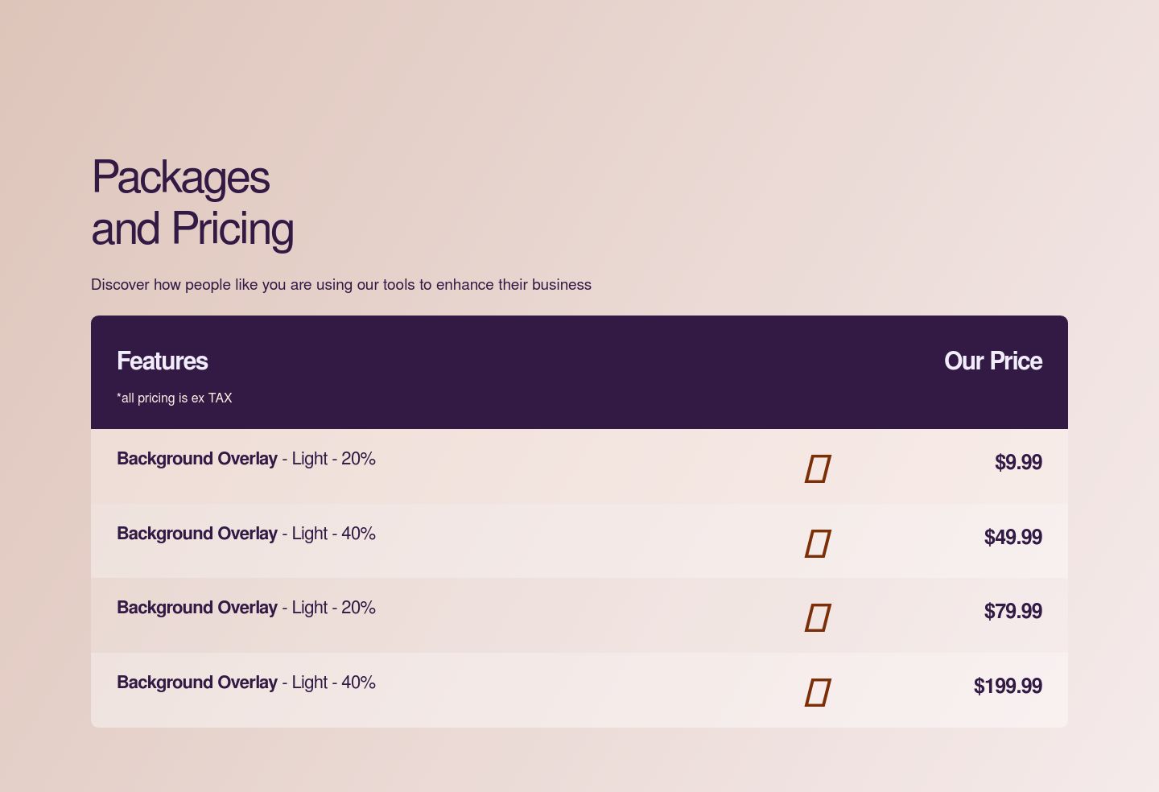Select the $49.99 price
Viewport: 1159px width, 792px height.
pos(1013,537)
